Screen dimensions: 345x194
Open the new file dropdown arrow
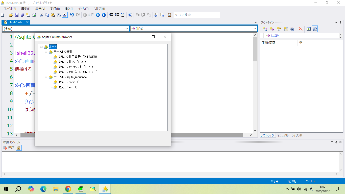tap(6, 15)
